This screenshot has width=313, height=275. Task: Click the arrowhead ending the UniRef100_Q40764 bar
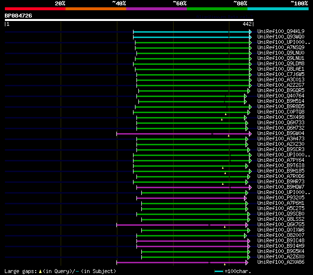pyautogui.click(x=246, y=96)
